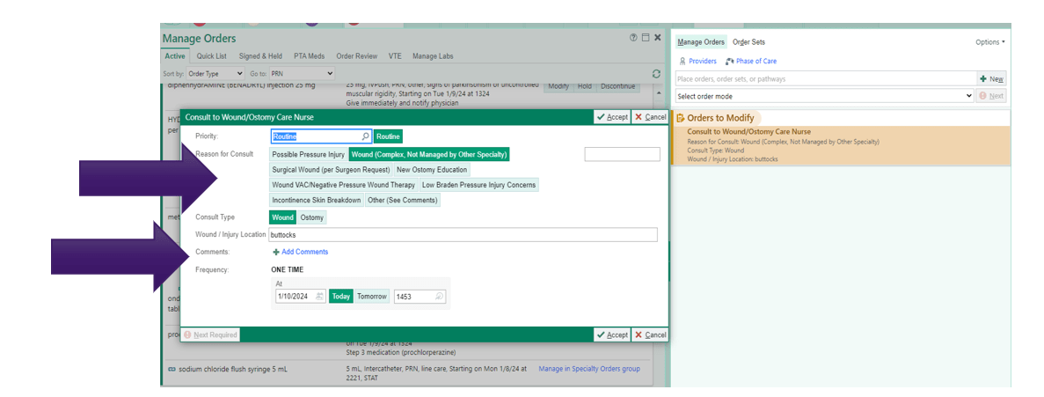Click the plus icon for Add Comments
The height and width of the screenshot is (397, 1044).
275,252
